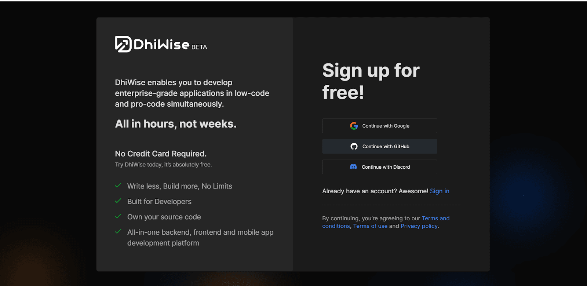587x286 pixels.
Task: Open the Privacy policy link
Action: 419,226
